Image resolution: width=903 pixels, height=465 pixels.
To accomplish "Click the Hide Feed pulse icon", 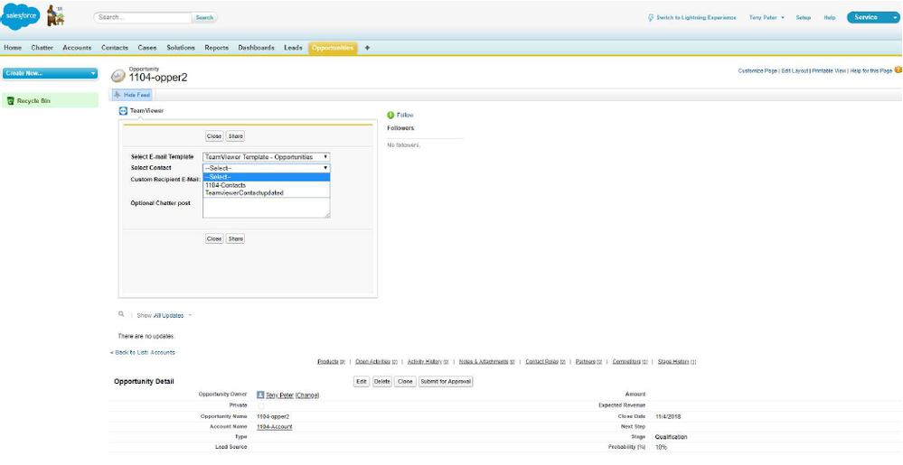I will pyautogui.click(x=118, y=95).
